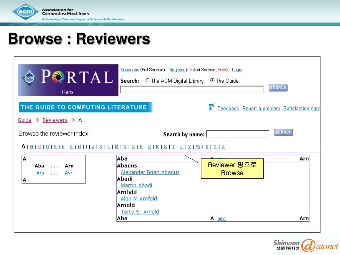Jump to letter P in index
340x255 pixels.
click(141, 147)
